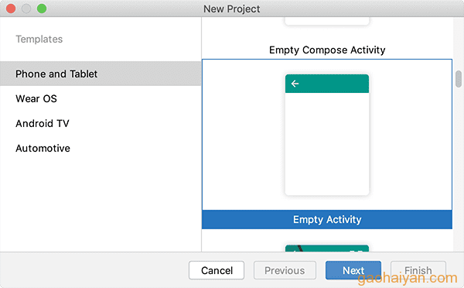Click the vertical scrollbar thumb
The image size is (464, 288).
[x=459, y=79]
